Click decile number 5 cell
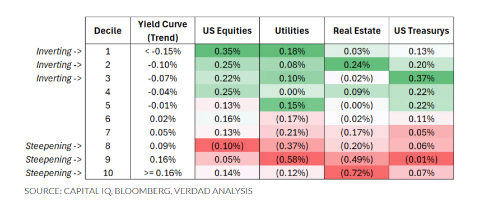The height and width of the screenshot is (208, 489). (x=108, y=105)
